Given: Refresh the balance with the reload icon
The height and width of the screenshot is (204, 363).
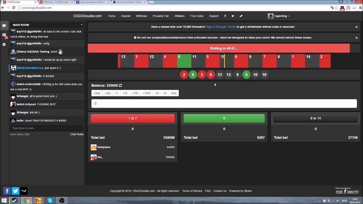Looking at the screenshot, I should pos(120,85).
